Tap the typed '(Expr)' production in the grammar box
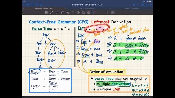 54,86
